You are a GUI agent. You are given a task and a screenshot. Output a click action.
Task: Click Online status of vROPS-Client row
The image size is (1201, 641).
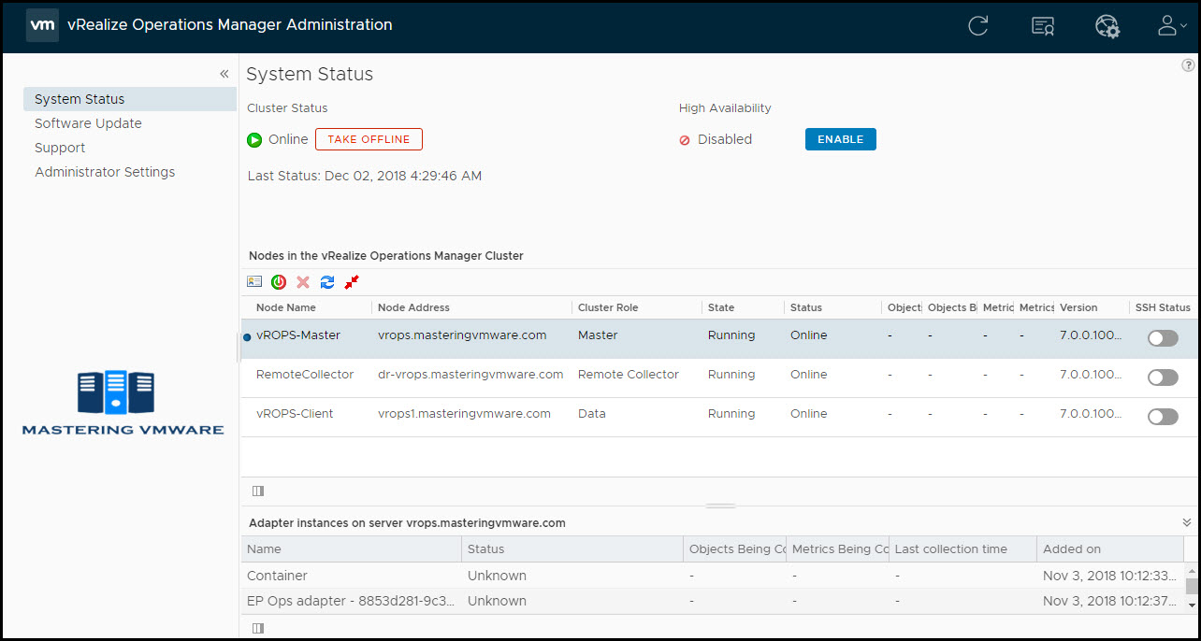coord(809,414)
